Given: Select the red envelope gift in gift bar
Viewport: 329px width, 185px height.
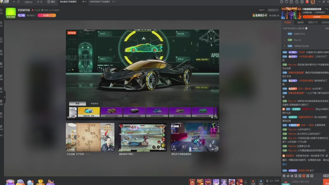Looking at the screenshot, I should 192,182.
